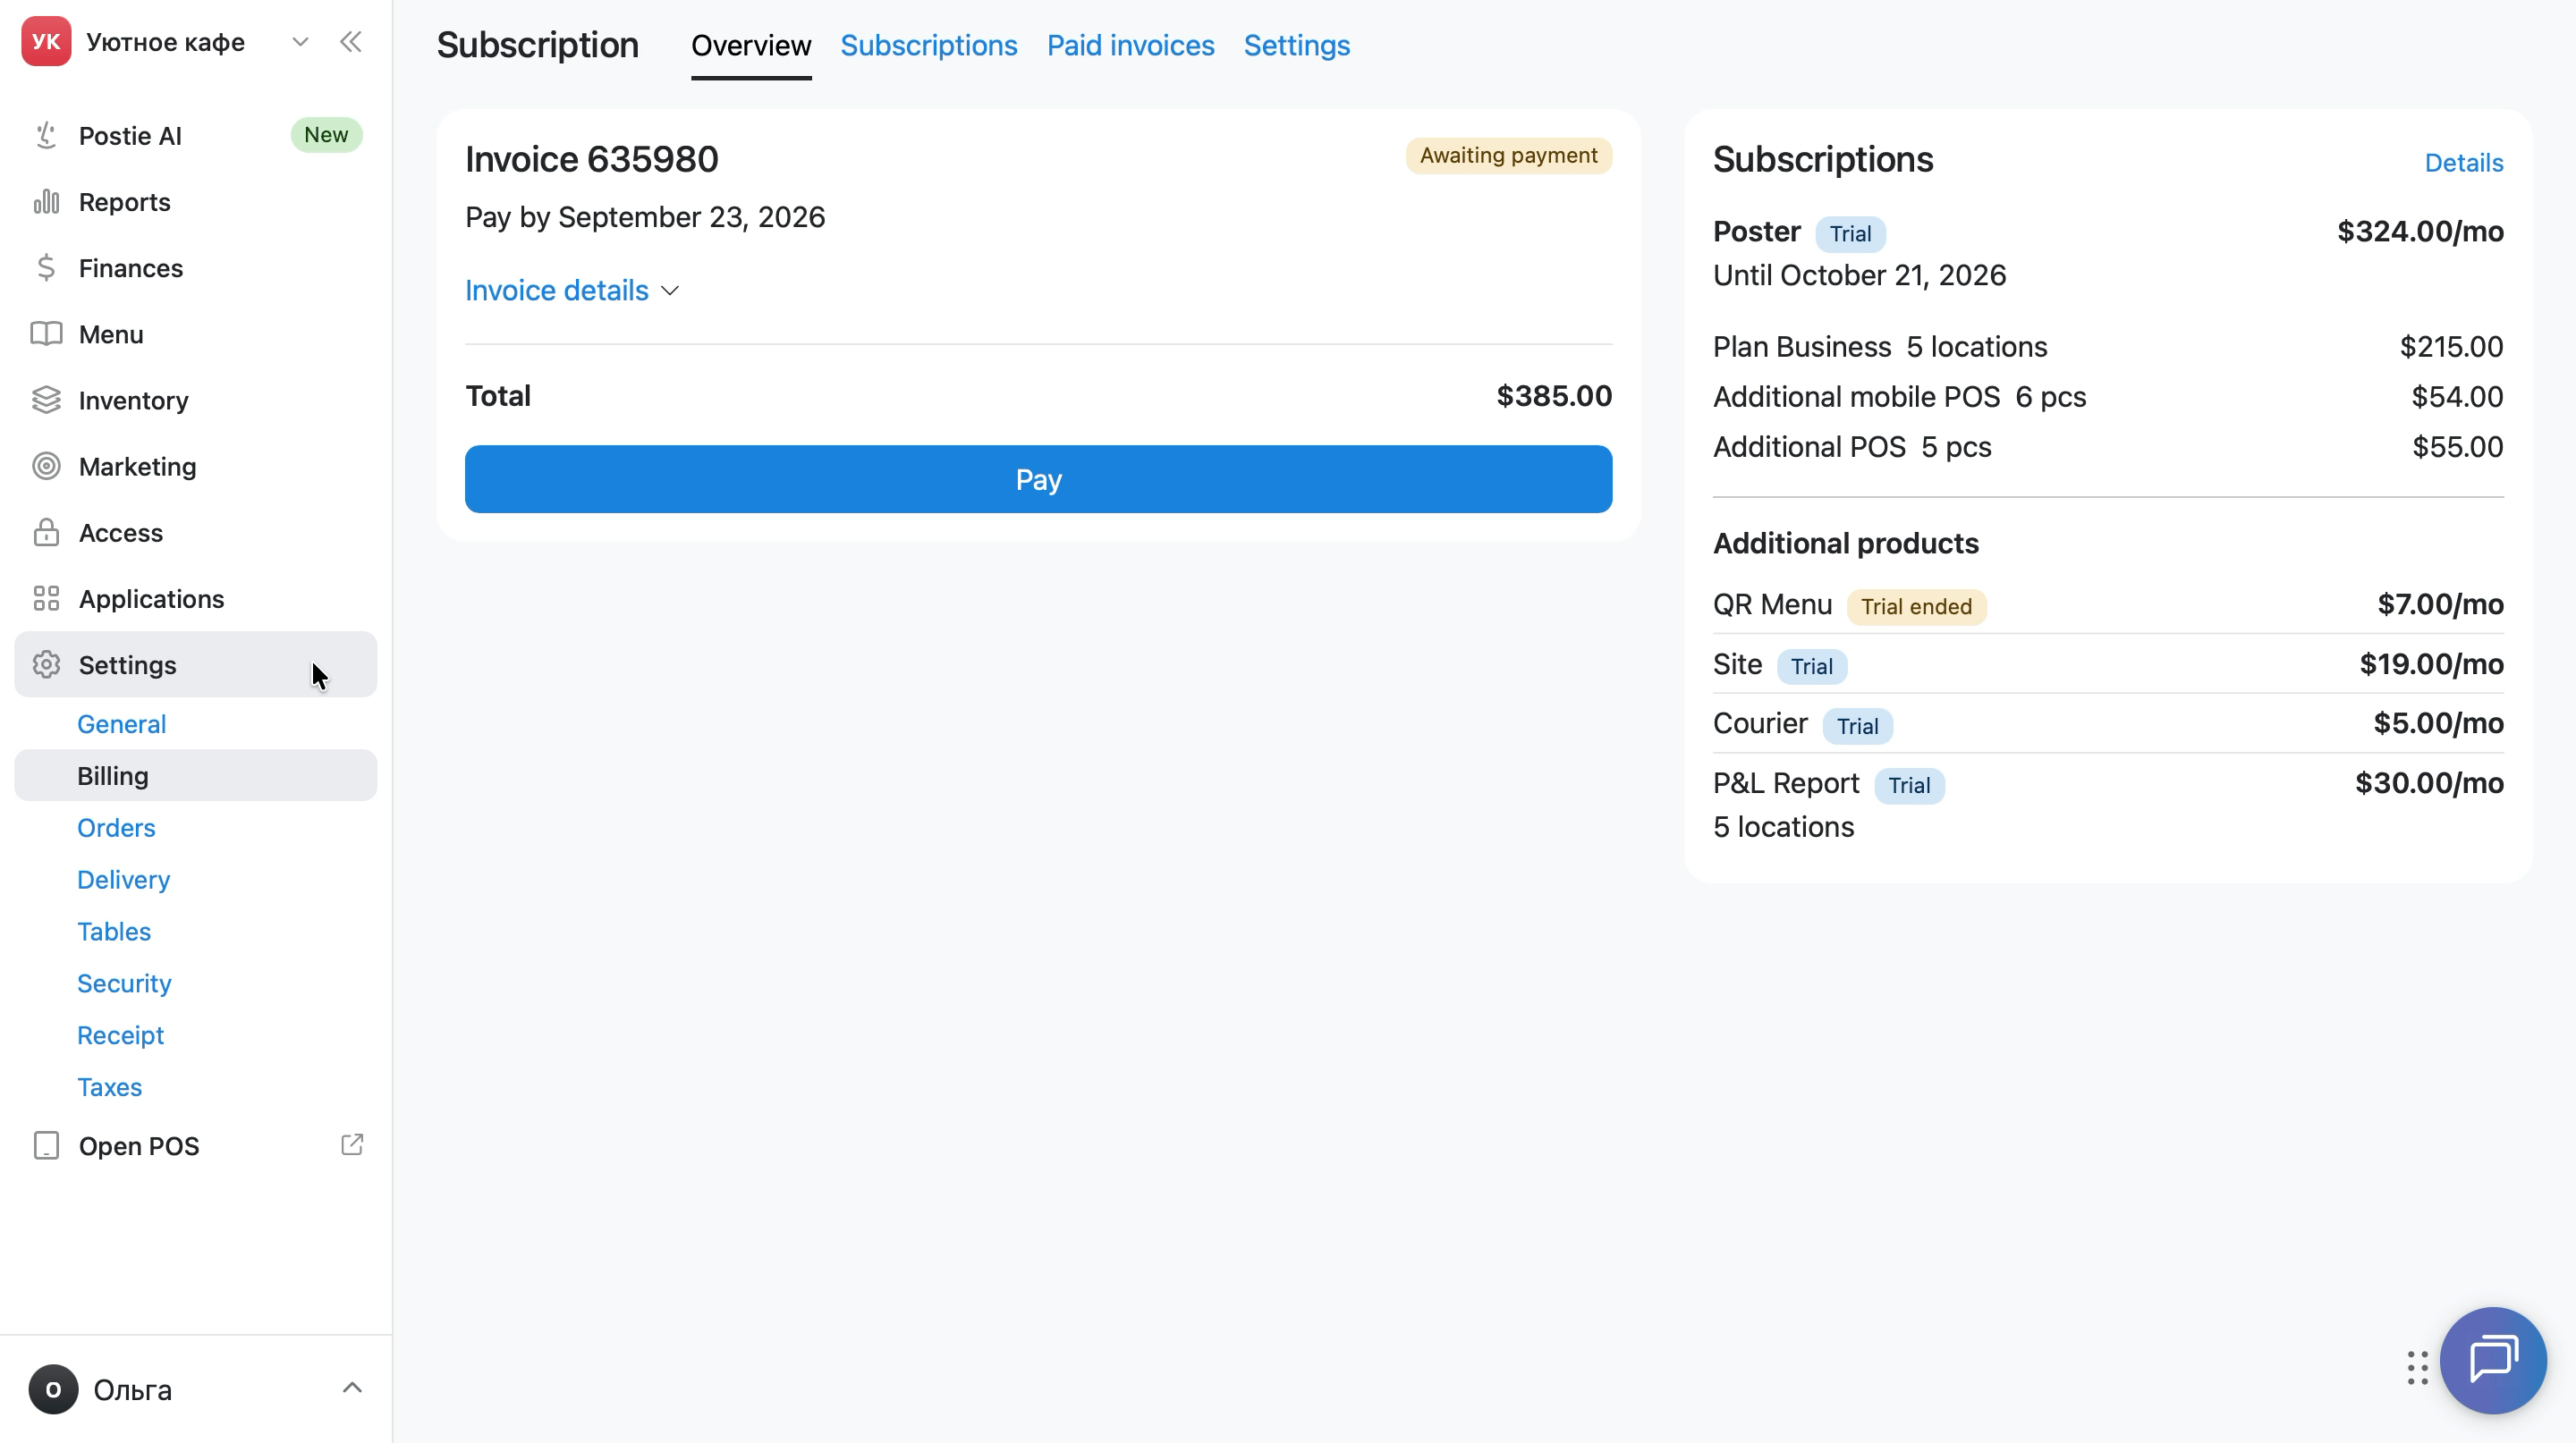Screen dimensions: 2576x1443
Task: Select the Inventory layers icon
Action: point(46,400)
